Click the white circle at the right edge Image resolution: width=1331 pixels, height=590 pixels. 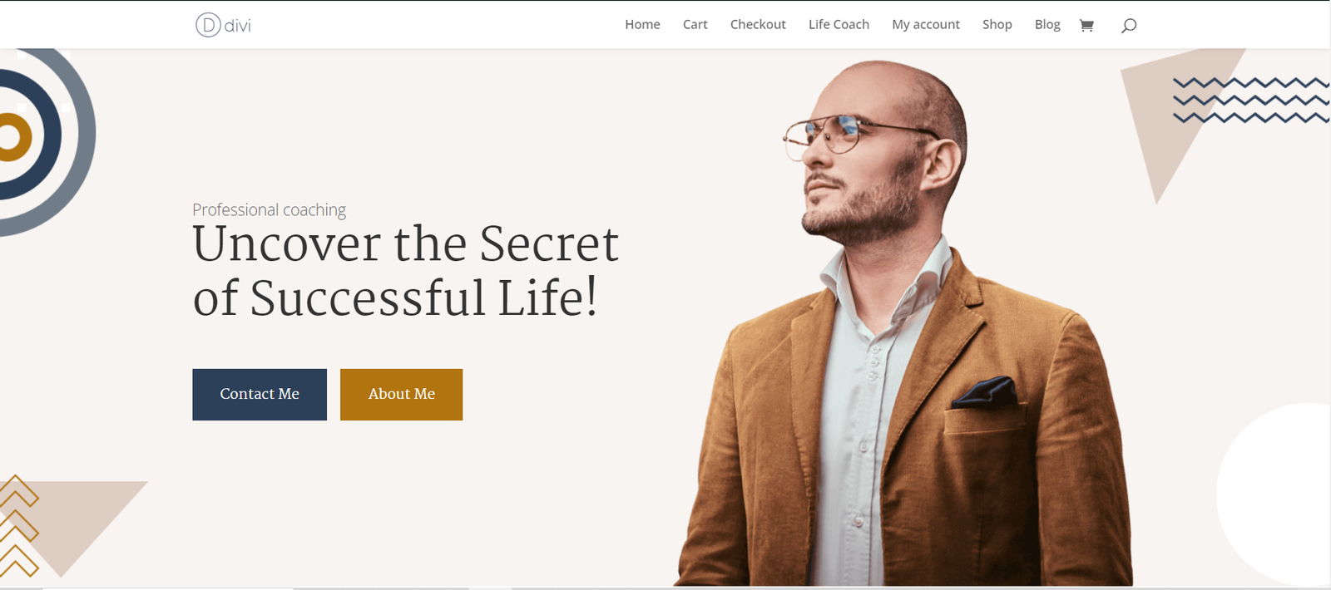(1274, 494)
